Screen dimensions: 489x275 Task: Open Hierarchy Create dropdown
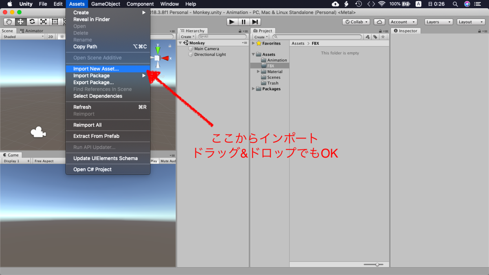[187, 37]
